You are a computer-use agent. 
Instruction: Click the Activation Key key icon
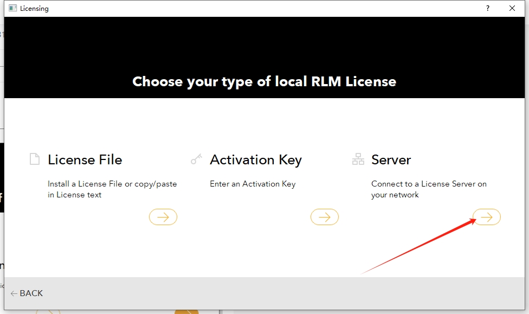(196, 159)
